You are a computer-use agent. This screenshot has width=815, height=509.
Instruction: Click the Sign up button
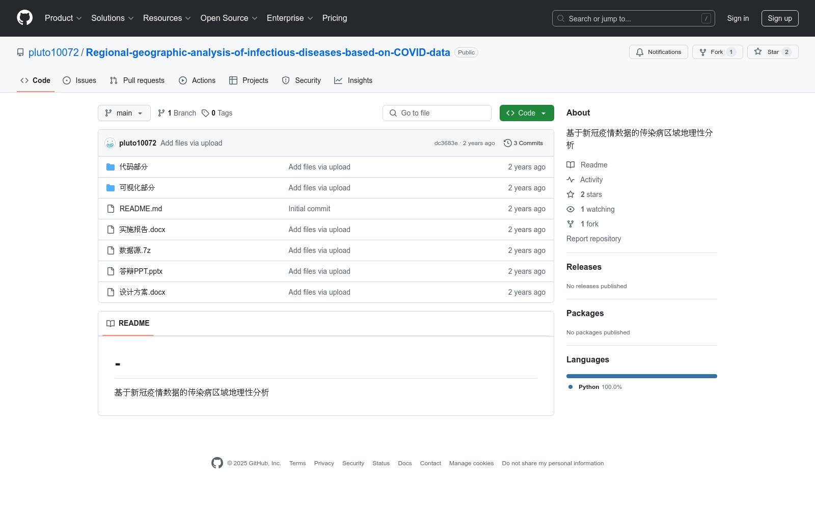click(780, 18)
